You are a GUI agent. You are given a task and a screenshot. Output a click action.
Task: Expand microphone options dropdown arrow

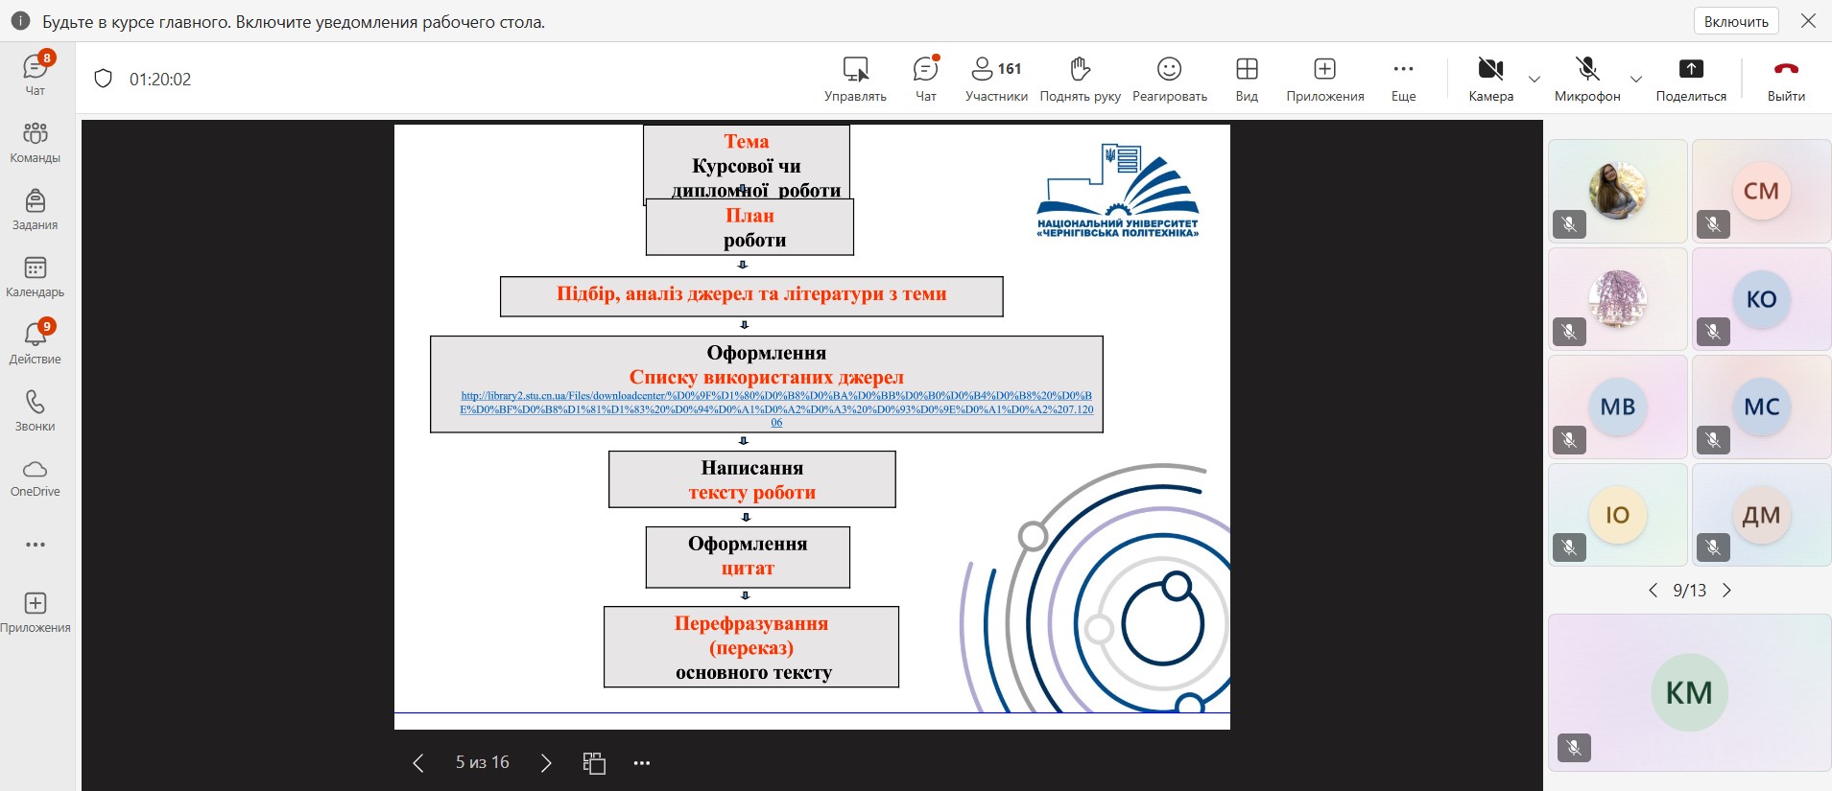tap(1636, 80)
